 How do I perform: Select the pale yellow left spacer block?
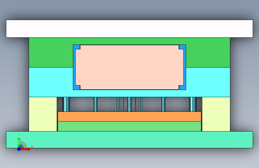43,114
